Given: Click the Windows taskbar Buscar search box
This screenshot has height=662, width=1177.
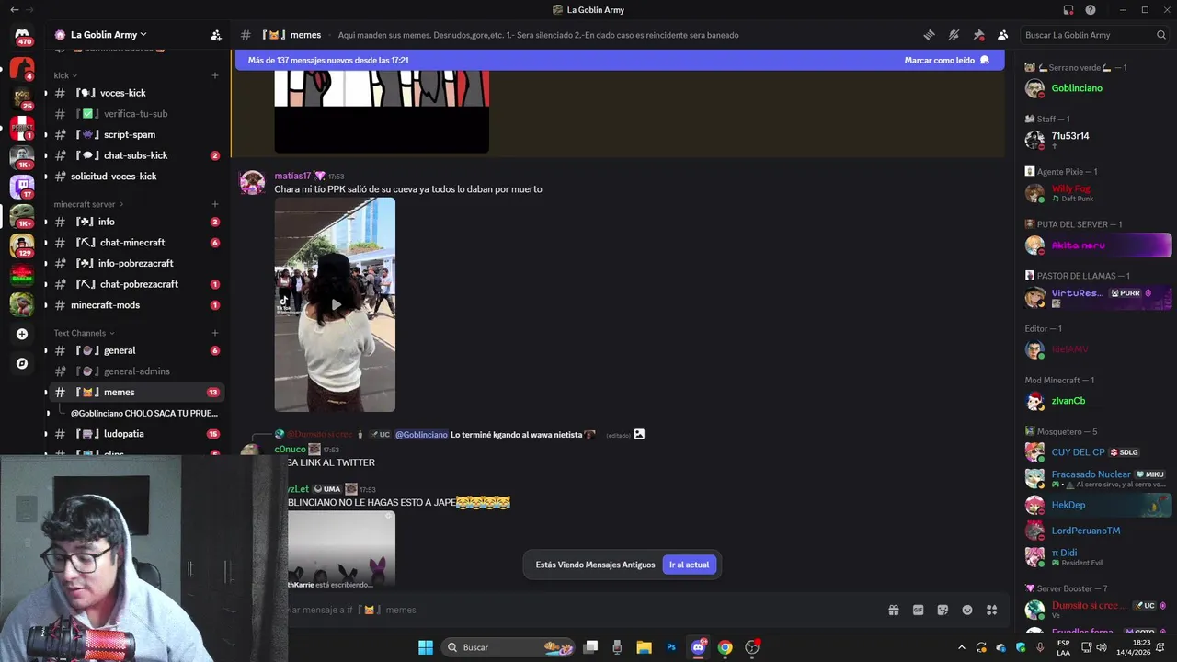Looking at the screenshot, I should 509,647.
